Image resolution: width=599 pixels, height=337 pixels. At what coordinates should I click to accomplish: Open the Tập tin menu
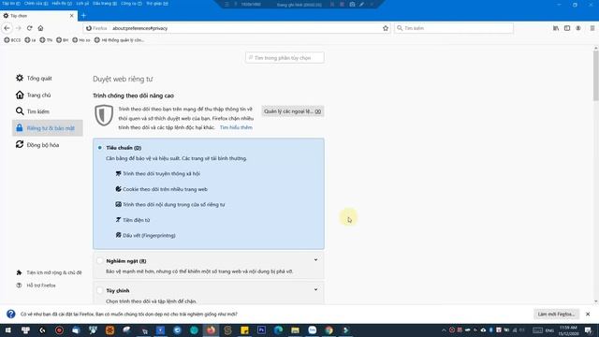coord(10,4)
